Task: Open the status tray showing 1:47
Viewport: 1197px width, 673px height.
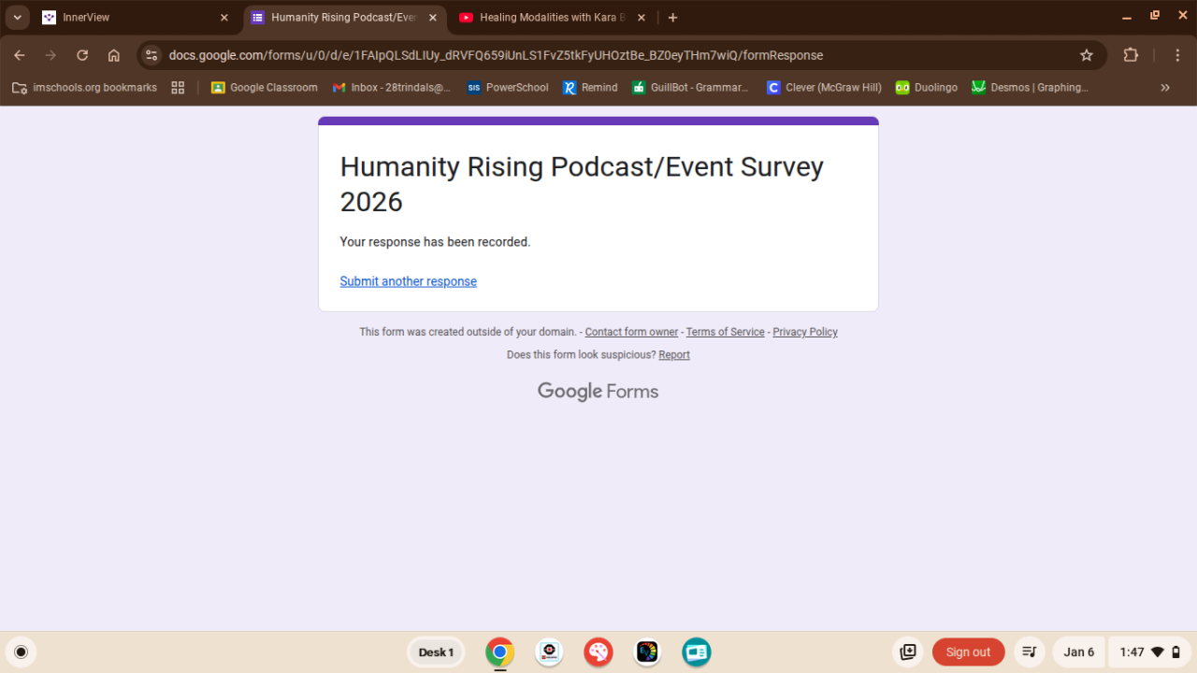Action: tap(1149, 652)
